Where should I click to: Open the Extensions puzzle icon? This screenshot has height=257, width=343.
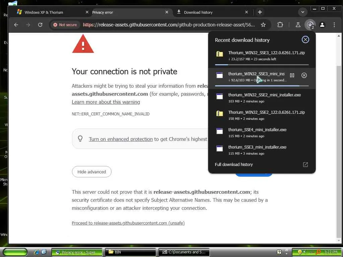[x=280, y=25]
